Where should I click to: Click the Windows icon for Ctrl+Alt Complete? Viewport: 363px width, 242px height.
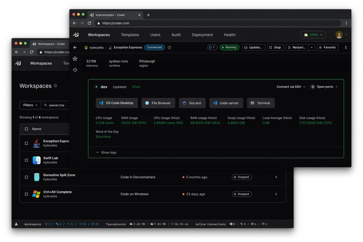coord(36,194)
